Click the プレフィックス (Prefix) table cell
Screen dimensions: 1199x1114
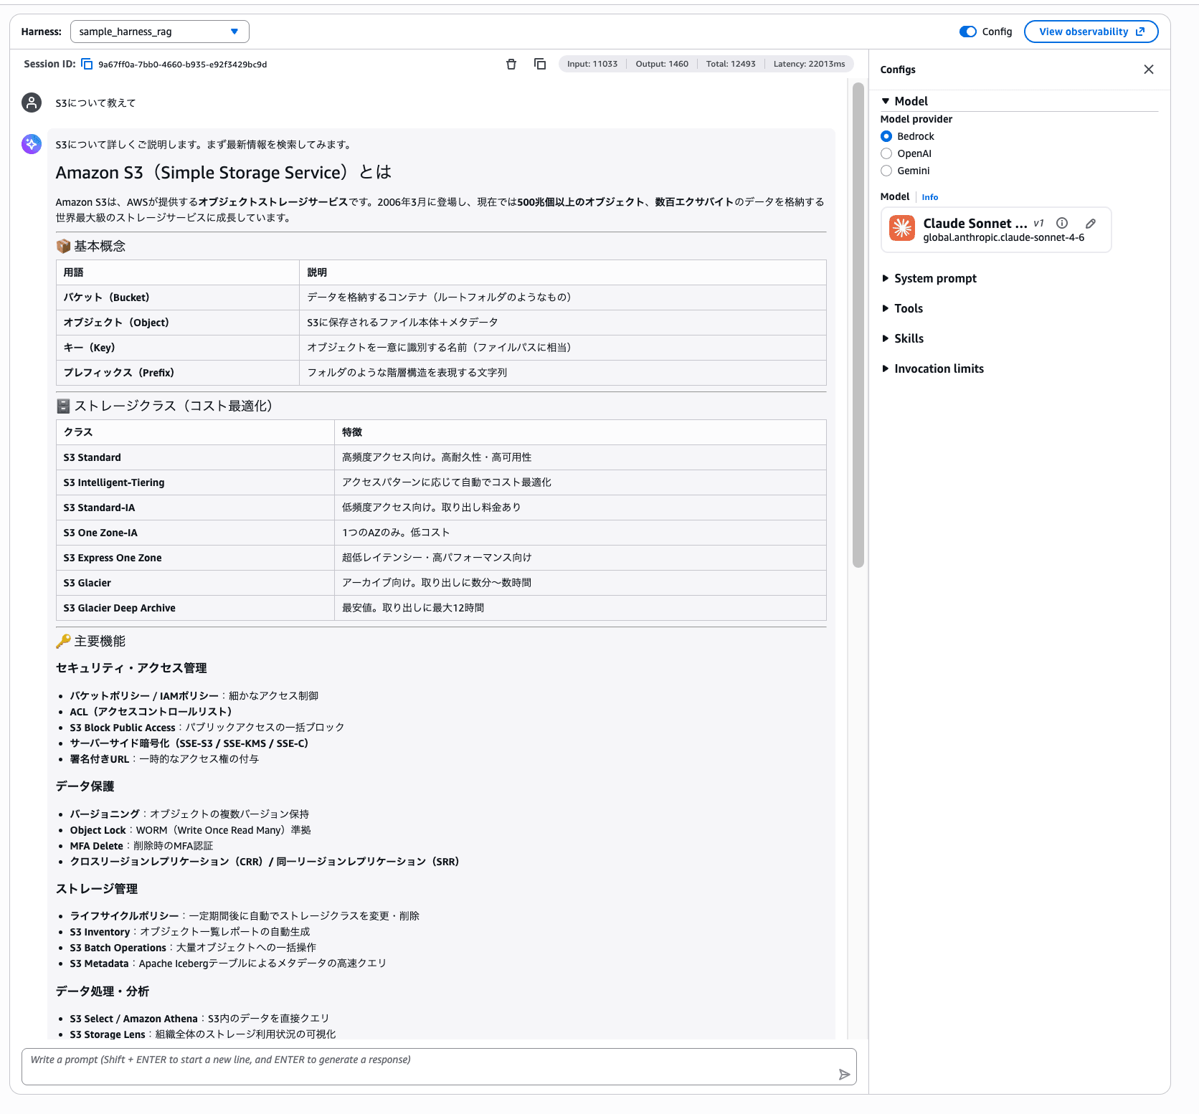[x=177, y=373]
